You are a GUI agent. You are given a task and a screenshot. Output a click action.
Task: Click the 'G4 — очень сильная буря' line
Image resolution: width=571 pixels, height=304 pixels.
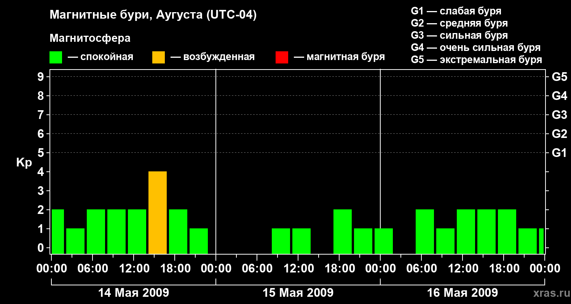[x=476, y=47]
